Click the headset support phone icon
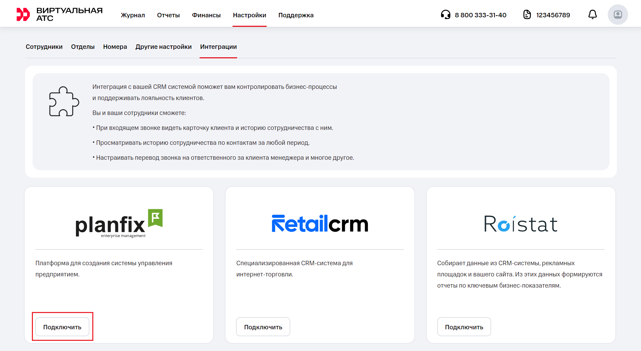This screenshot has height=351, width=641. (x=445, y=15)
